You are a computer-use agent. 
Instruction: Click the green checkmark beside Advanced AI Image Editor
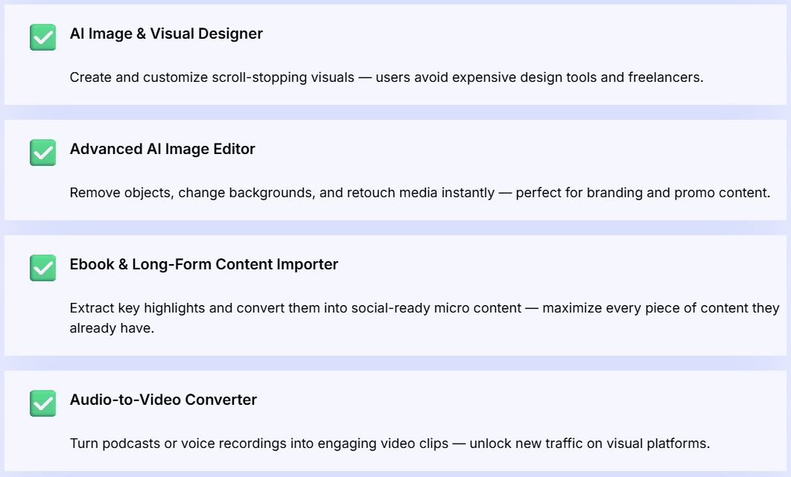pyautogui.click(x=43, y=153)
